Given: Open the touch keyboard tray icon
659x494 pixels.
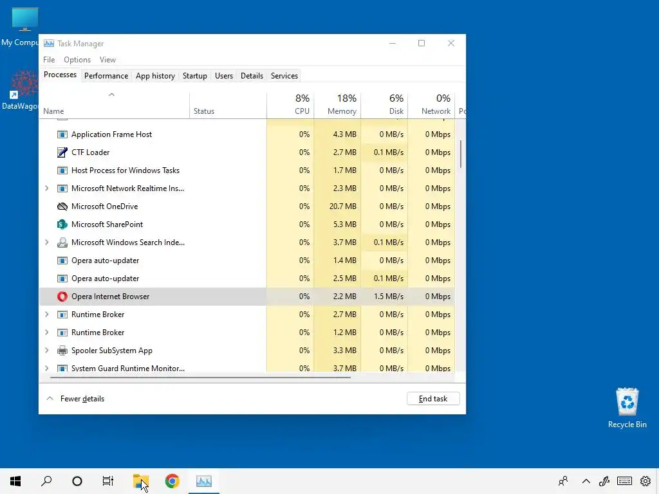Looking at the screenshot, I should click(624, 481).
